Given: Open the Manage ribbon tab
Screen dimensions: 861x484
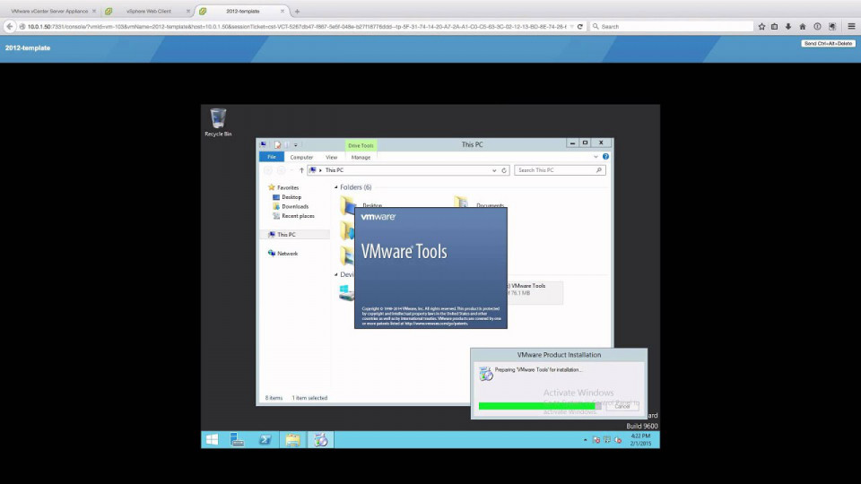Looking at the screenshot, I should point(361,158).
